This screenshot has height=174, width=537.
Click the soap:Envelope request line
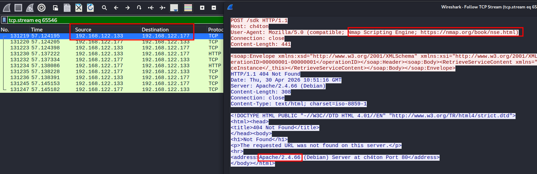[384, 56]
